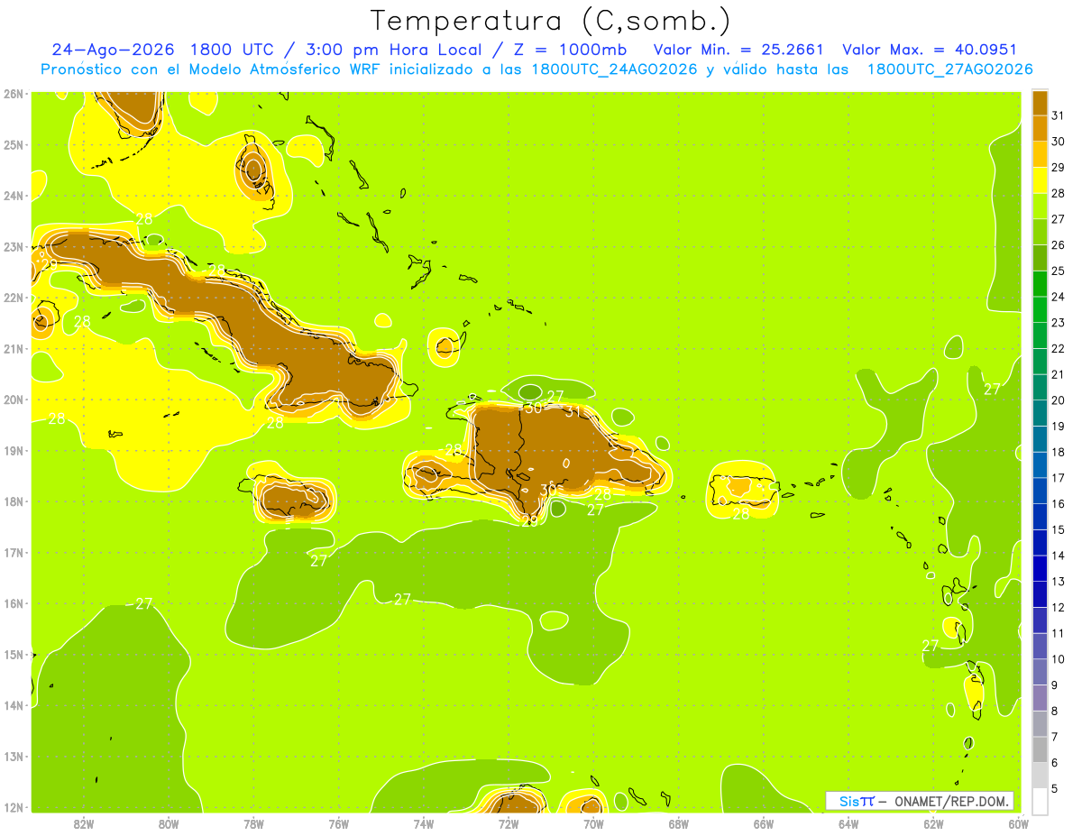The image size is (1082, 836).
Task: Click the "SisTT" logo text
Action: (856, 801)
